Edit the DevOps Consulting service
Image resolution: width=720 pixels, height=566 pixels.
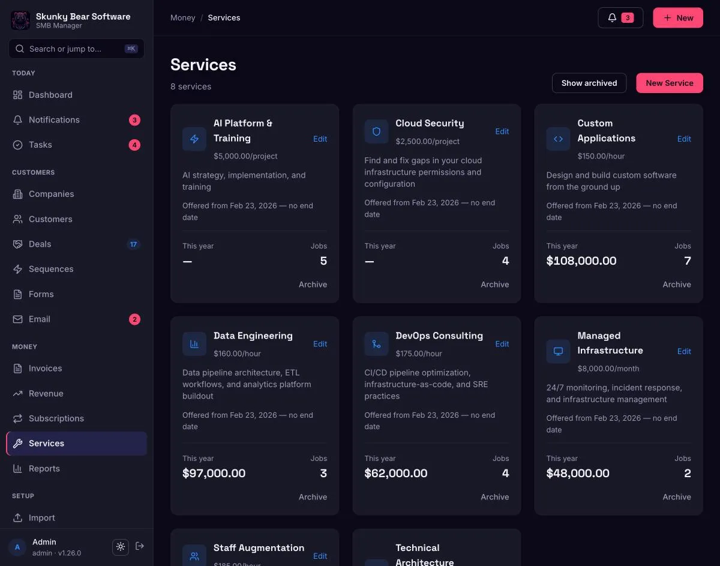502,344
